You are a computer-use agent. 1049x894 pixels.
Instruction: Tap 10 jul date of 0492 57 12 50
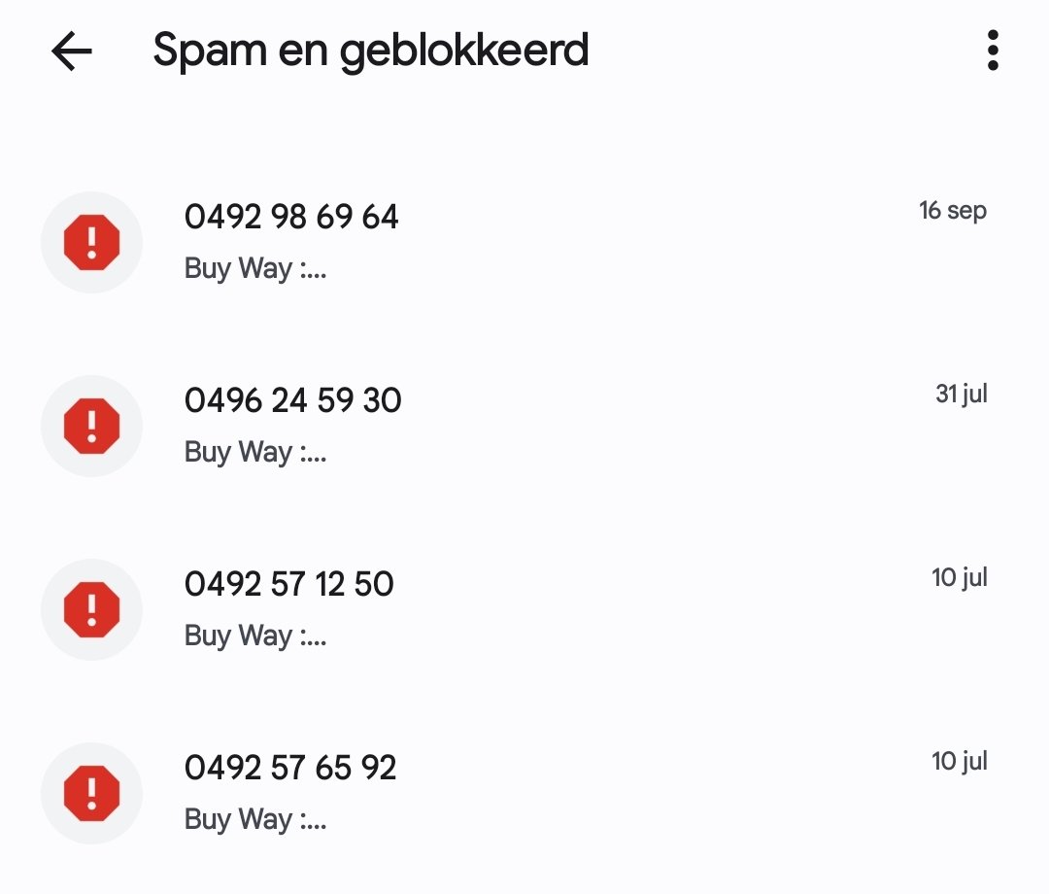[959, 578]
